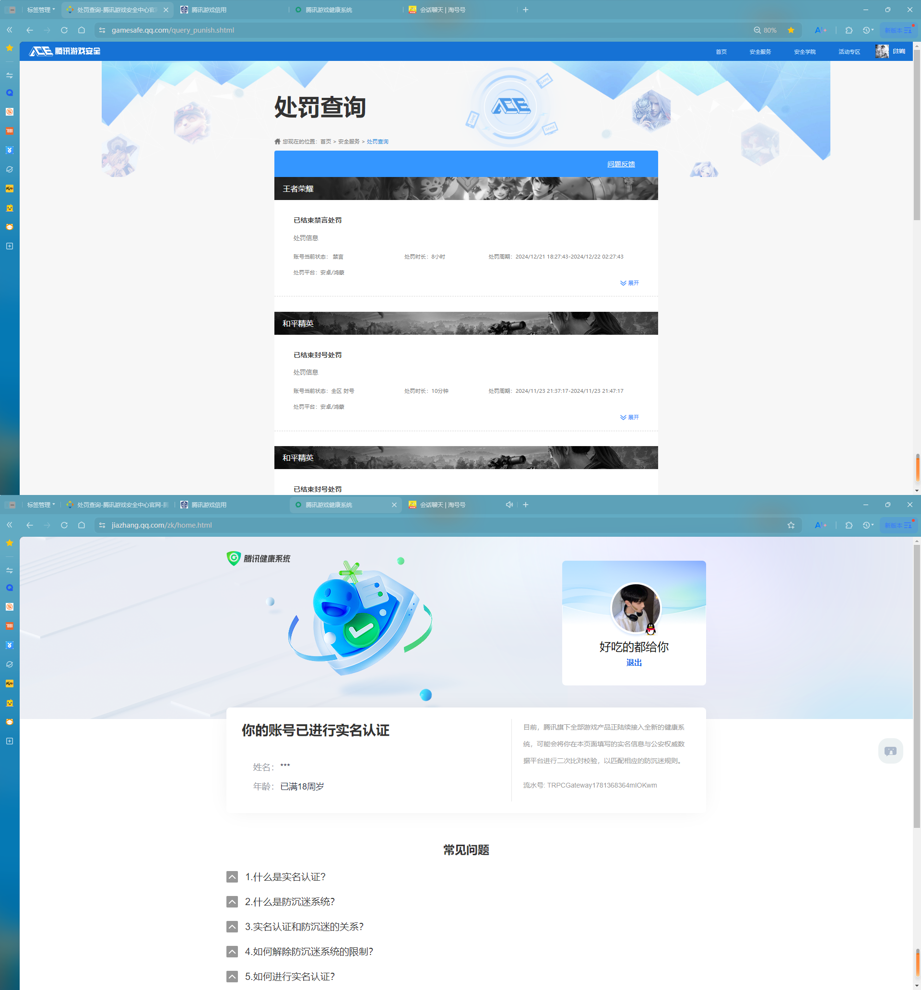Open a new tab in the top window

click(x=526, y=10)
